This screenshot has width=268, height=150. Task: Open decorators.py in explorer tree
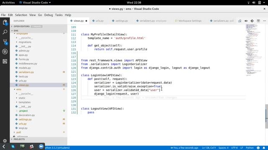point(27,115)
